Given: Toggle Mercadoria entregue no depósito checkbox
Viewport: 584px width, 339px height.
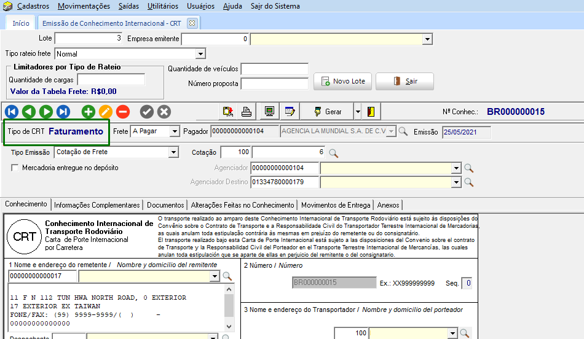Looking at the screenshot, I should (15, 168).
